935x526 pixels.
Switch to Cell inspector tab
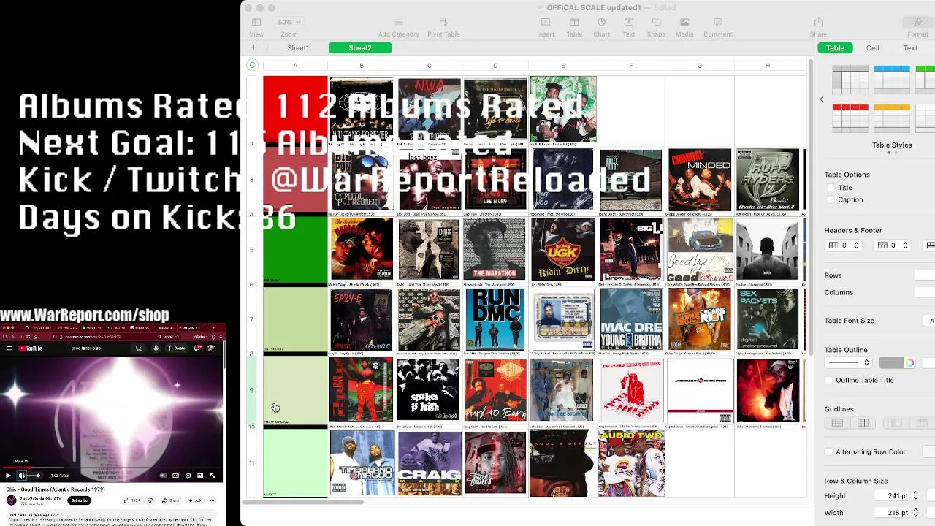coord(872,48)
